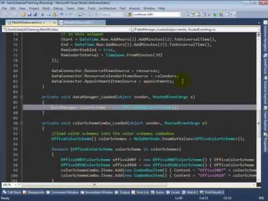This screenshot has height=201, width=268.
Task: Click the highlighted line 87 in the editor
Action: [x=140, y=107]
